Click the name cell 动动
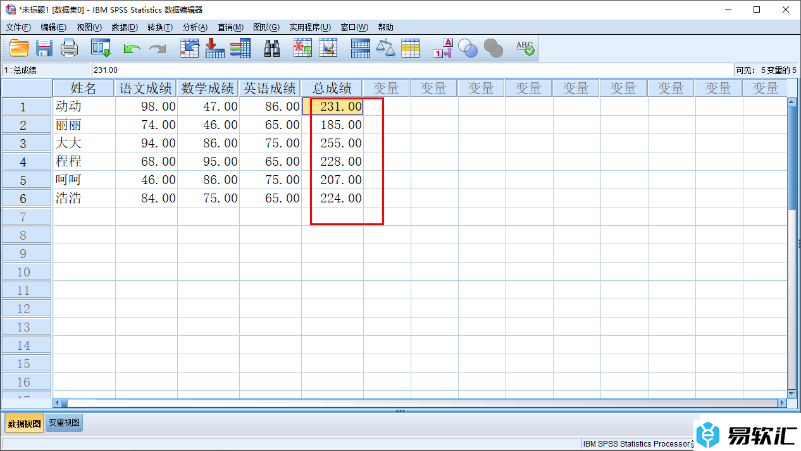The width and height of the screenshot is (801, 451). [84, 106]
